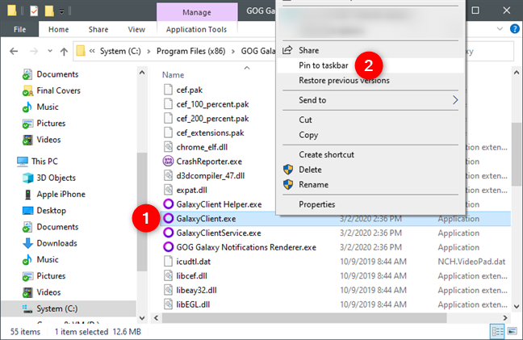
Task: Open Customize Quick Access Toolbar dropdown
Action: (61, 12)
